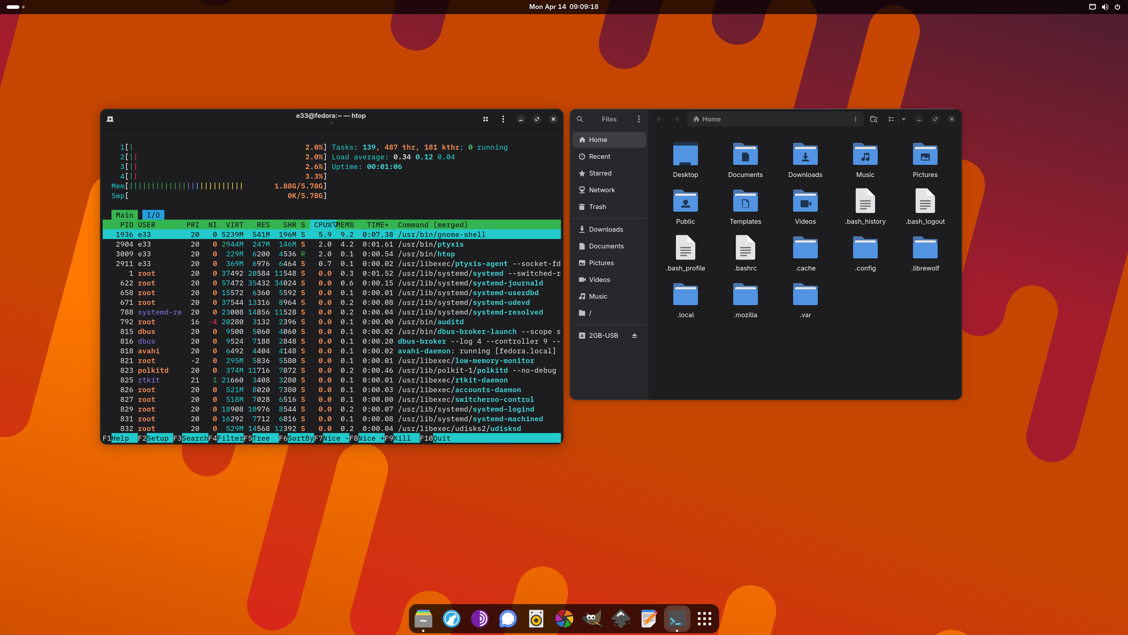Screen dimensions: 1128x635
Task: Select the Templates folder icon
Action: click(745, 201)
